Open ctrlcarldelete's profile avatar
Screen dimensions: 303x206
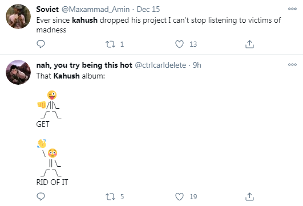(x=18, y=72)
